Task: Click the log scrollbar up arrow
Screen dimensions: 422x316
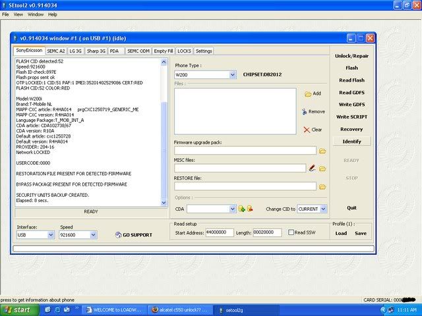Action: point(164,63)
